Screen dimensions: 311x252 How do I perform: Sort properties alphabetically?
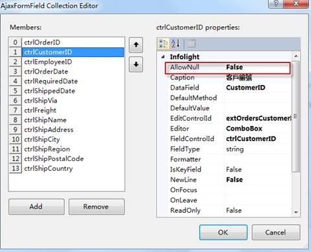pyautogui.click(x=176, y=44)
